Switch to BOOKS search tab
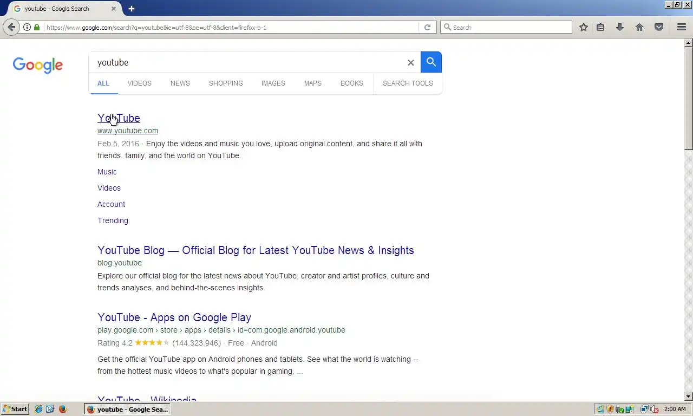The image size is (693, 416). click(352, 83)
